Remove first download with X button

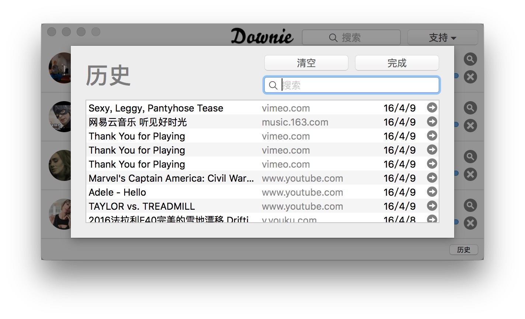(470, 77)
